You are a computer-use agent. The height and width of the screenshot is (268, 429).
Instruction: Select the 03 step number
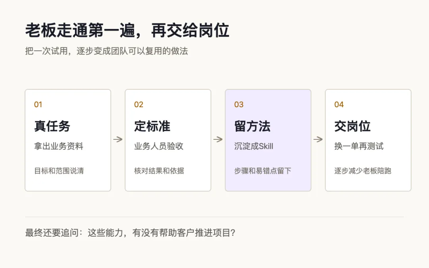click(x=239, y=104)
